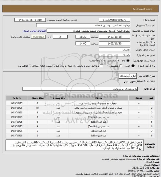Click quantity 2 in row 8
Image resolution: width=161 pixels, height=177 pixels.
click(37, 136)
